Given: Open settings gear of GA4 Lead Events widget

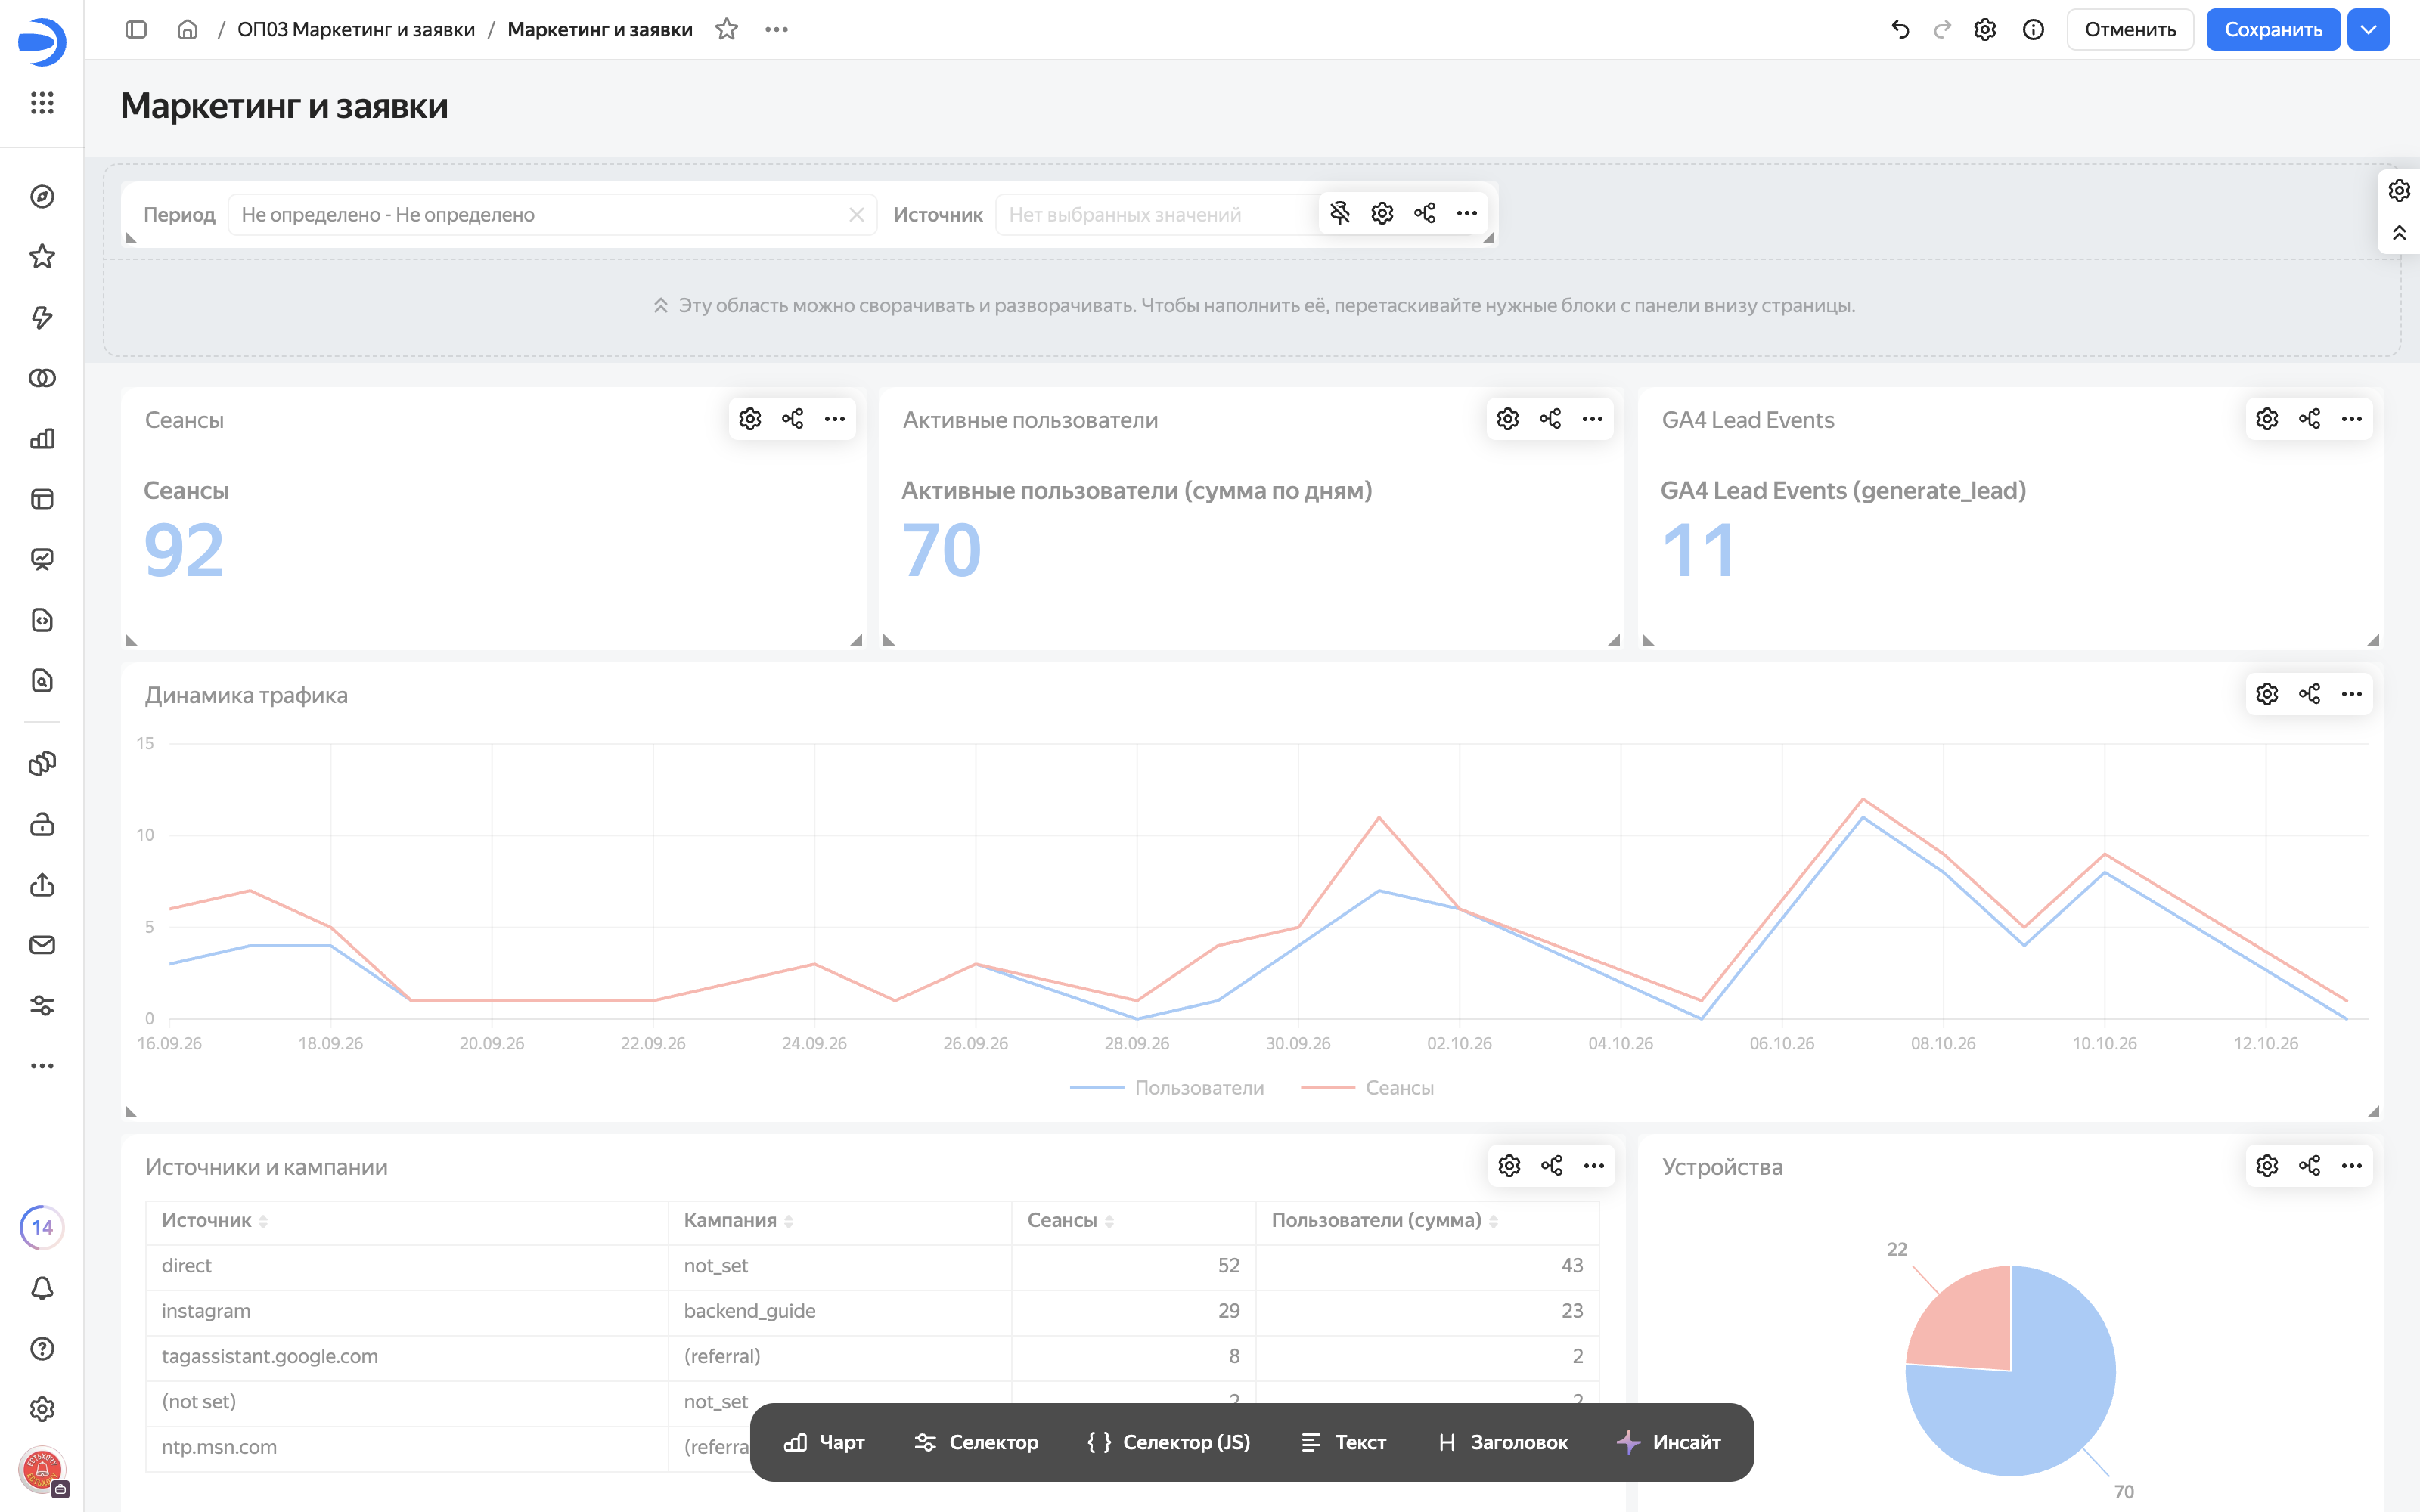Looking at the screenshot, I should pos(2267,419).
